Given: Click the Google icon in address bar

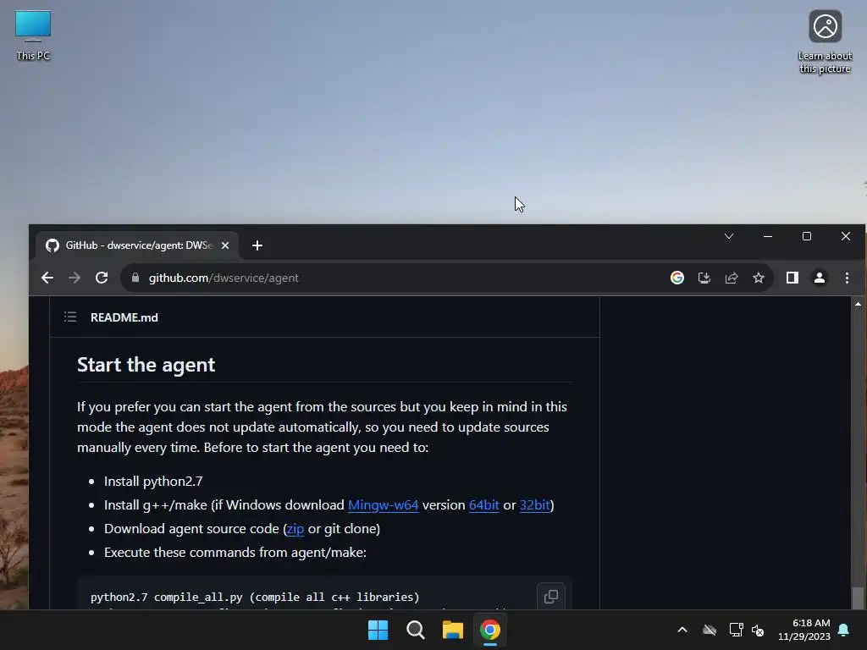Looking at the screenshot, I should [x=676, y=278].
